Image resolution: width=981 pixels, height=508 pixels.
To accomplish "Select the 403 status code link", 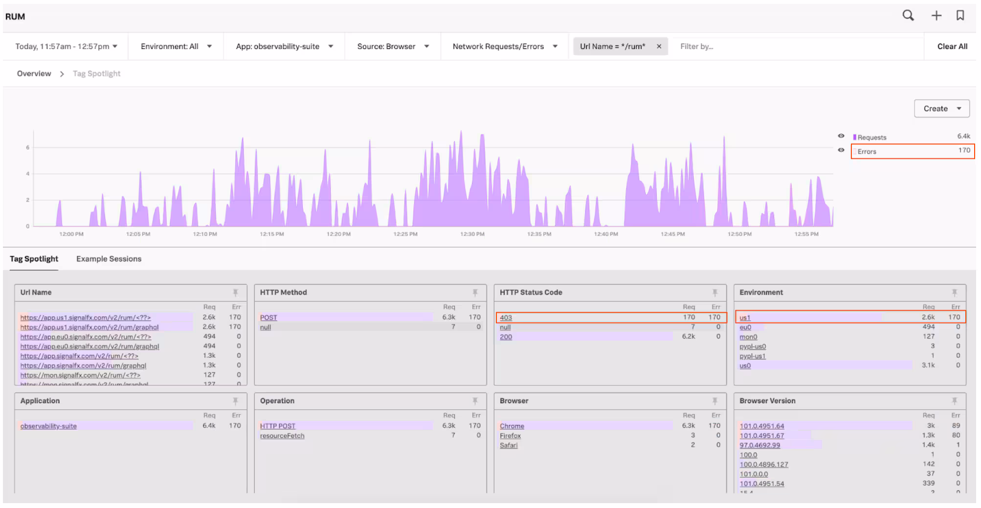I will 506,318.
